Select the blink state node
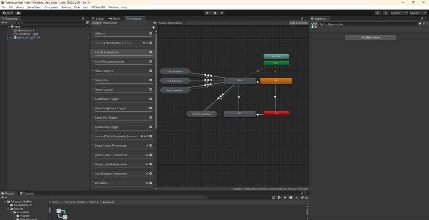 click(240, 81)
